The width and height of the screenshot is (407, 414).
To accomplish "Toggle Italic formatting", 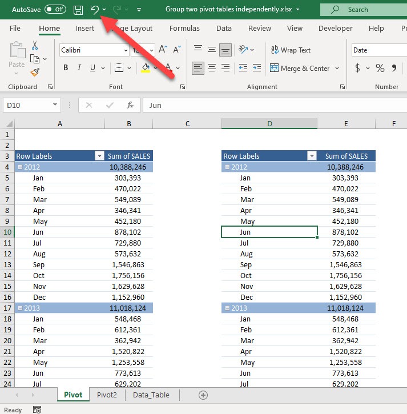I will point(79,68).
